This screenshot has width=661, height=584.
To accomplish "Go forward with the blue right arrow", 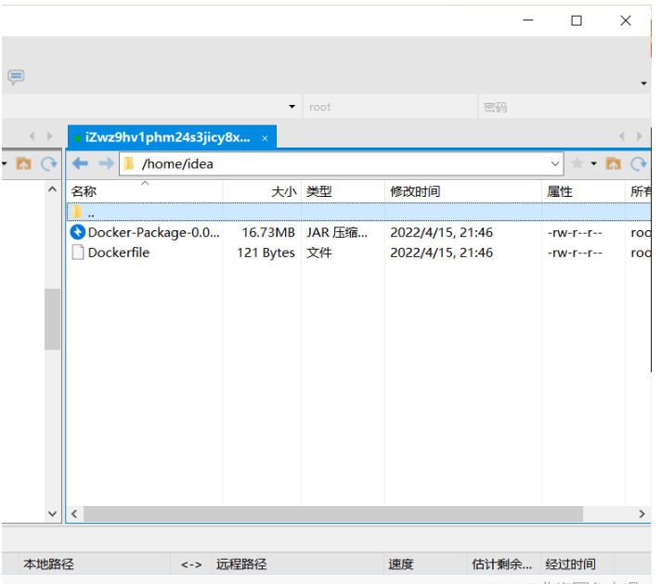I will pyautogui.click(x=106, y=163).
